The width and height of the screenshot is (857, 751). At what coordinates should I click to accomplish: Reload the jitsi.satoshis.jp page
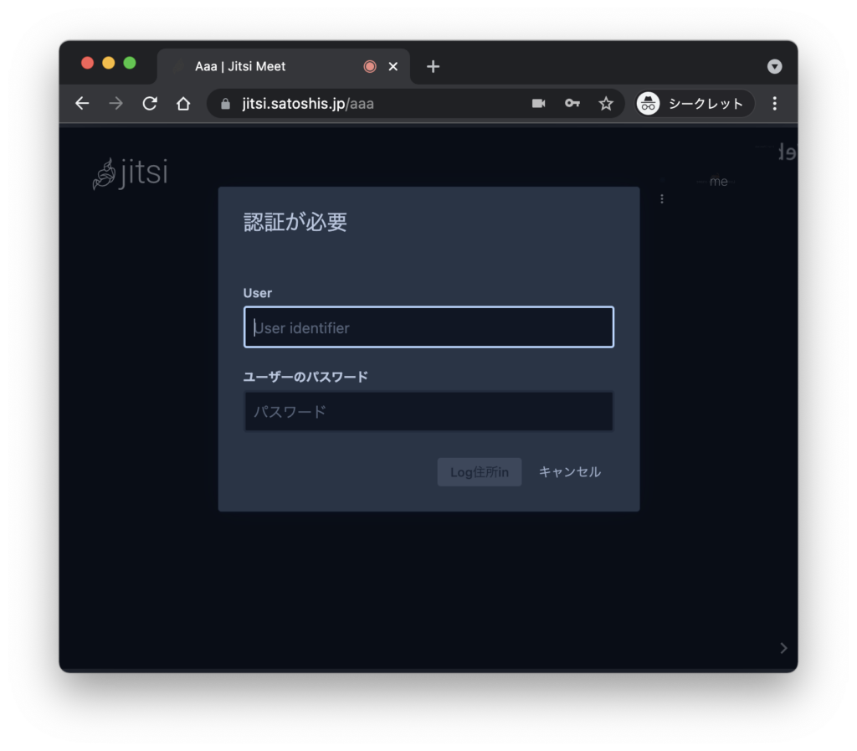149,103
